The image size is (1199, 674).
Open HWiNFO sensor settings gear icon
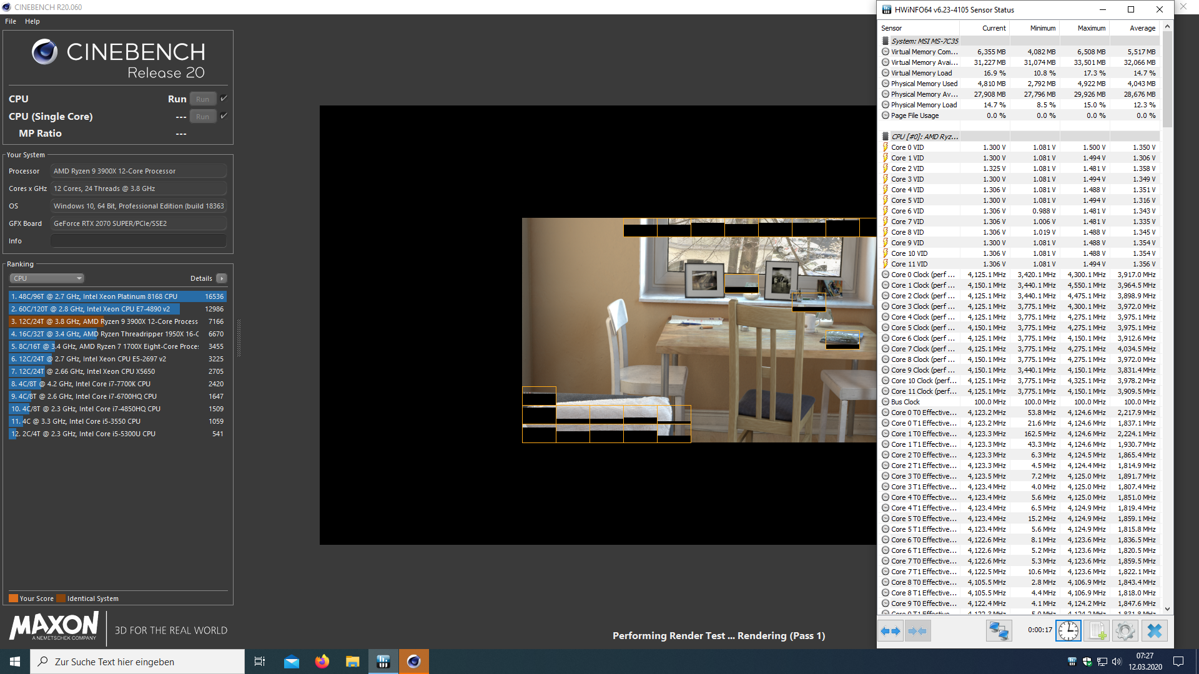1125,631
